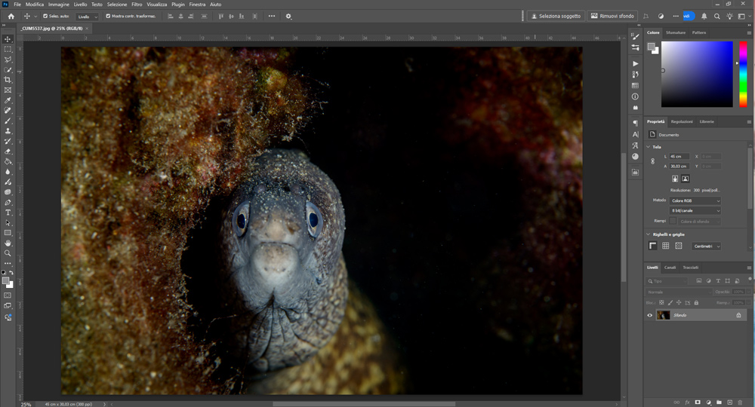Hide the Sfondo layer with eye icon
The width and height of the screenshot is (755, 407).
[x=649, y=315]
